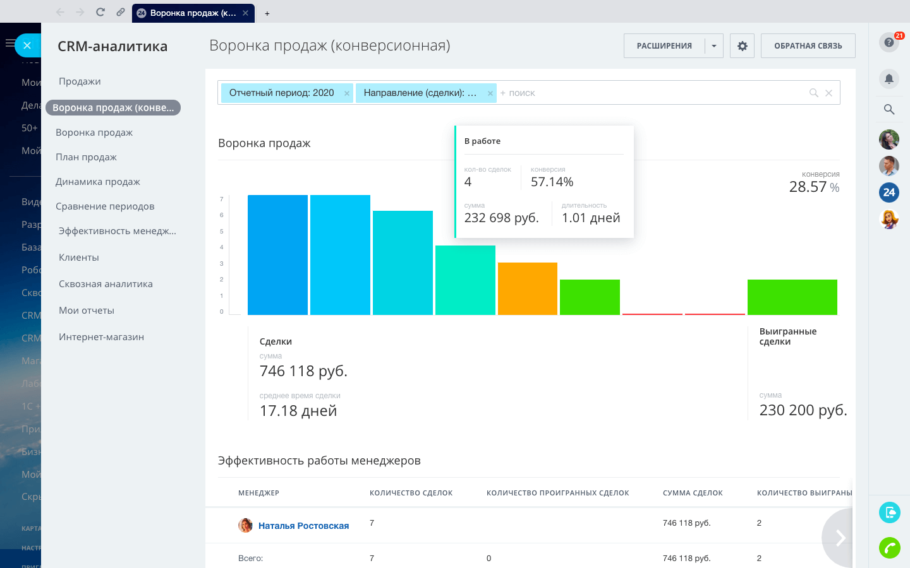The image size is (910, 568).
Task: Click the 57.14% tooltip conversion value
Action: coord(552,182)
